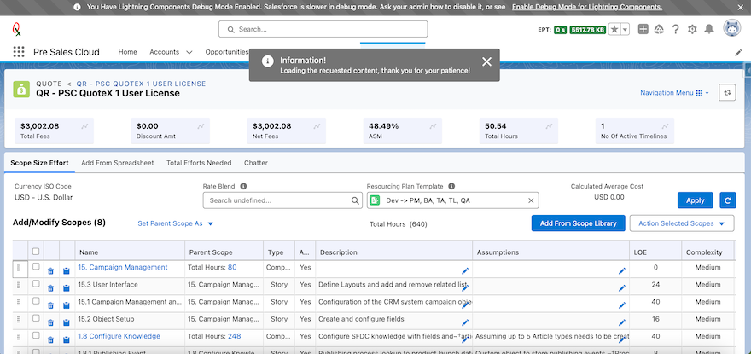Open the Action Selected Scopes dropdown
Screen dimensions: 751x354
682,223
